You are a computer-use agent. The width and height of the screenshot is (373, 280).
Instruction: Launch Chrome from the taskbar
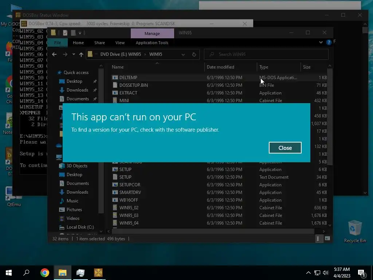click(44, 273)
